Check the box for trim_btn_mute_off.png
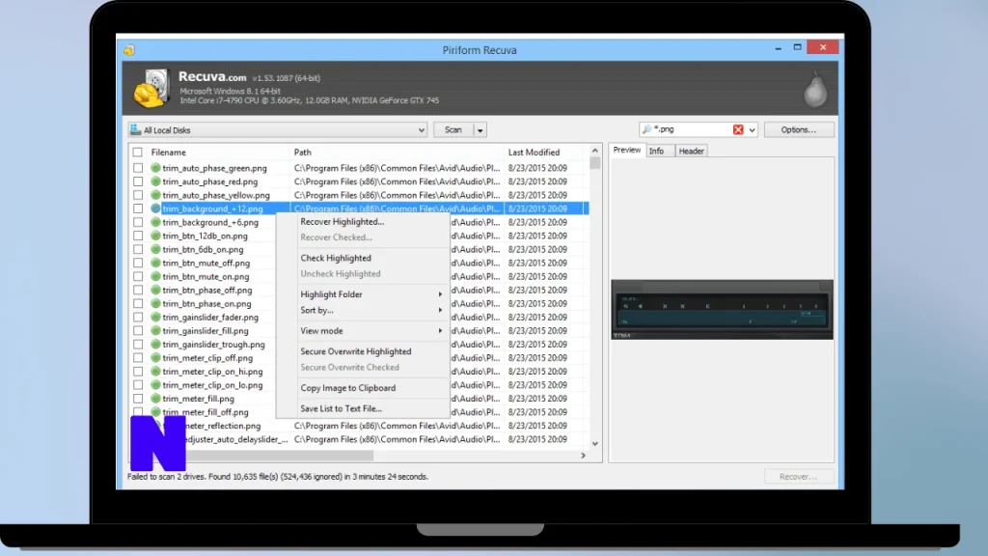Image resolution: width=988 pixels, height=556 pixels. (137, 263)
